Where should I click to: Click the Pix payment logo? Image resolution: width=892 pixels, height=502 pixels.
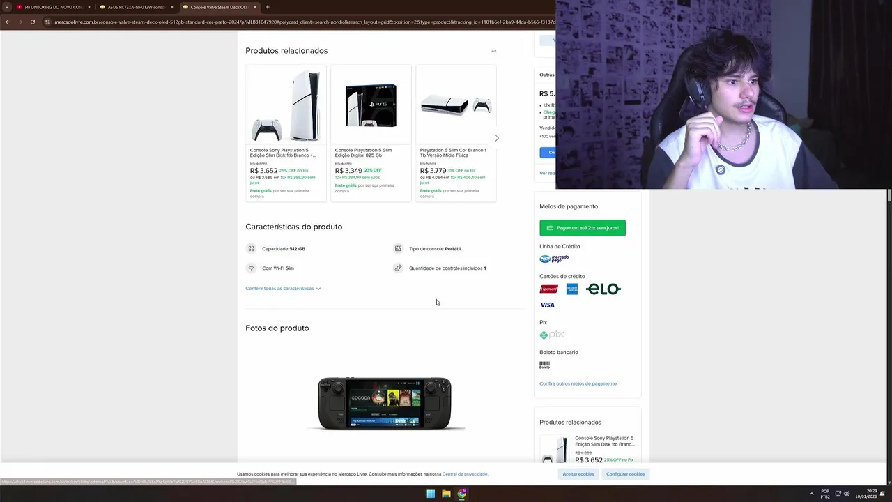tap(552, 335)
